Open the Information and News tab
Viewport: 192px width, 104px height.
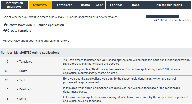point(14,5)
